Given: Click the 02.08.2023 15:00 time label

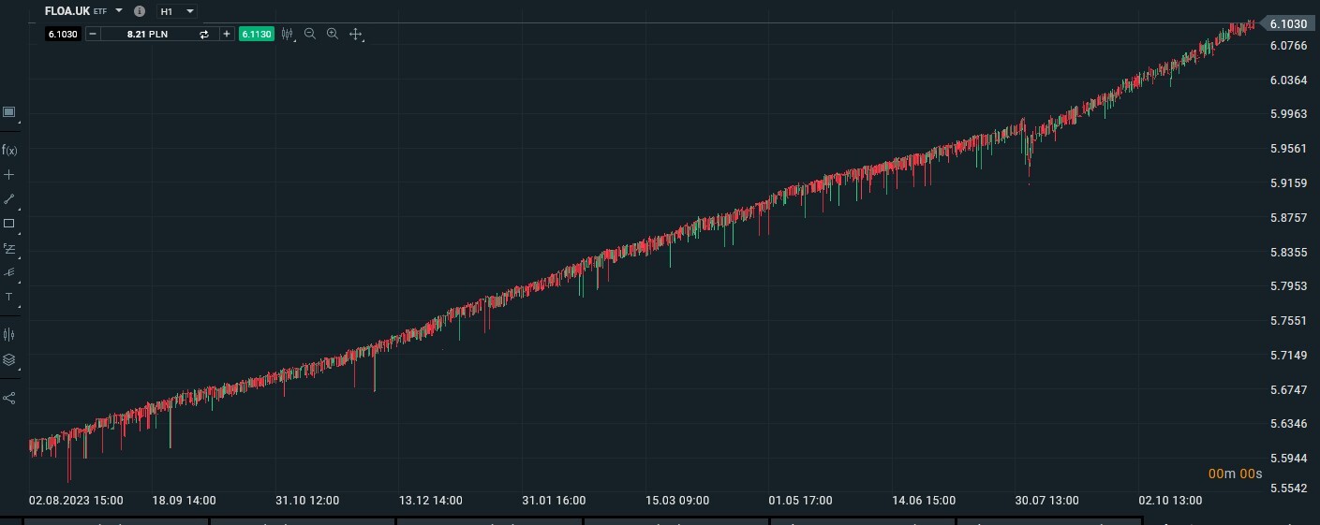Looking at the screenshot, I should pyautogui.click(x=77, y=501).
